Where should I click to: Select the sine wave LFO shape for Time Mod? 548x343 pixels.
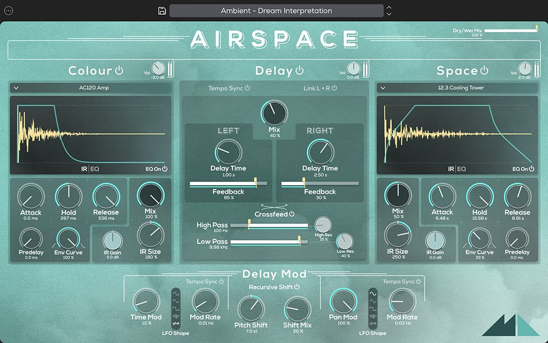coord(175,294)
